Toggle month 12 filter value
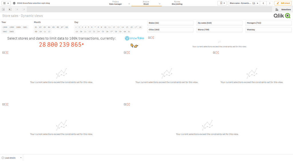 click(49, 32)
